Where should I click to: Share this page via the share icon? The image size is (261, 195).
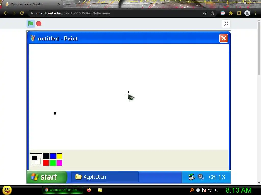(204, 13)
